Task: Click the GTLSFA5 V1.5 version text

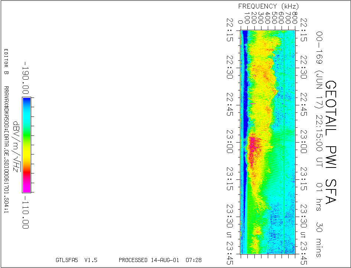Action: point(76,260)
